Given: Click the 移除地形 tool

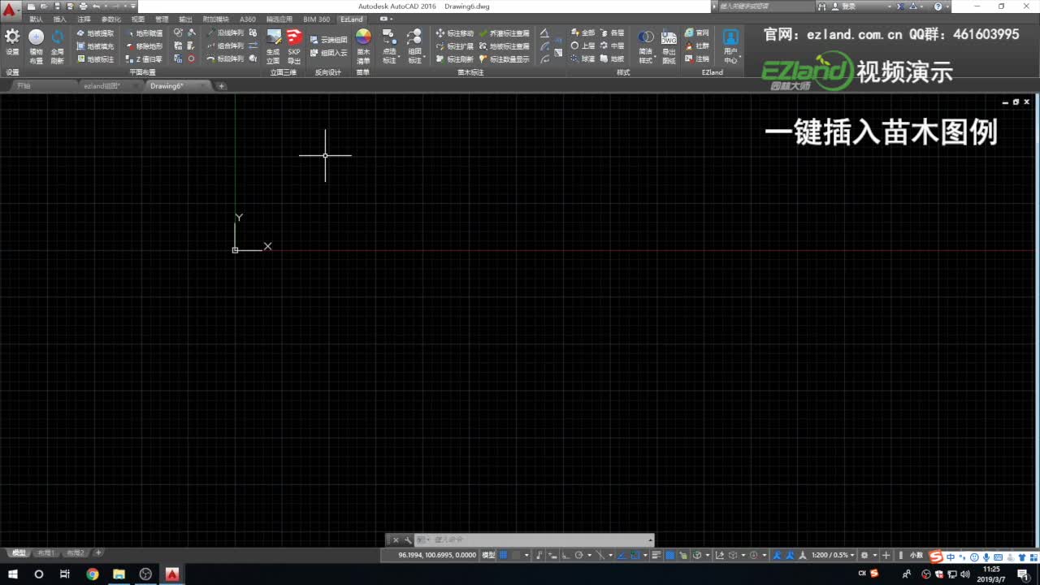Looking at the screenshot, I should click(145, 46).
